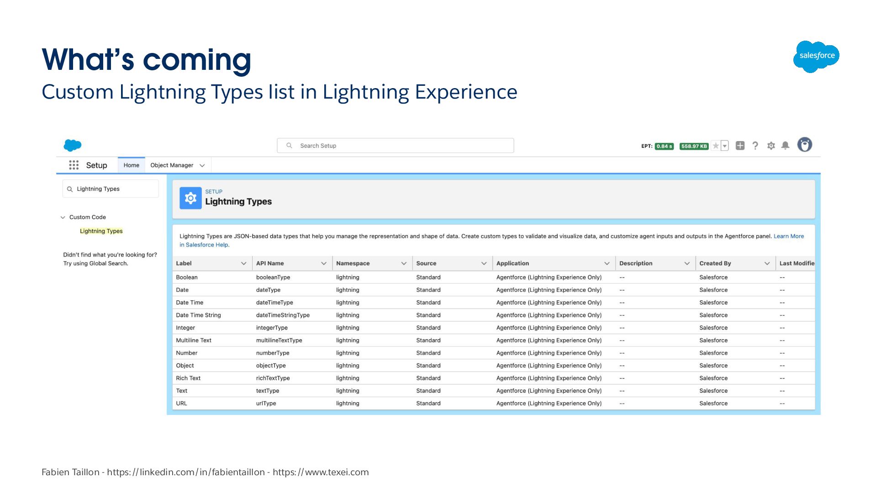This screenshot has width=876, height=493.
Task: Click the textType API name cell
Action: coord(268,391)
